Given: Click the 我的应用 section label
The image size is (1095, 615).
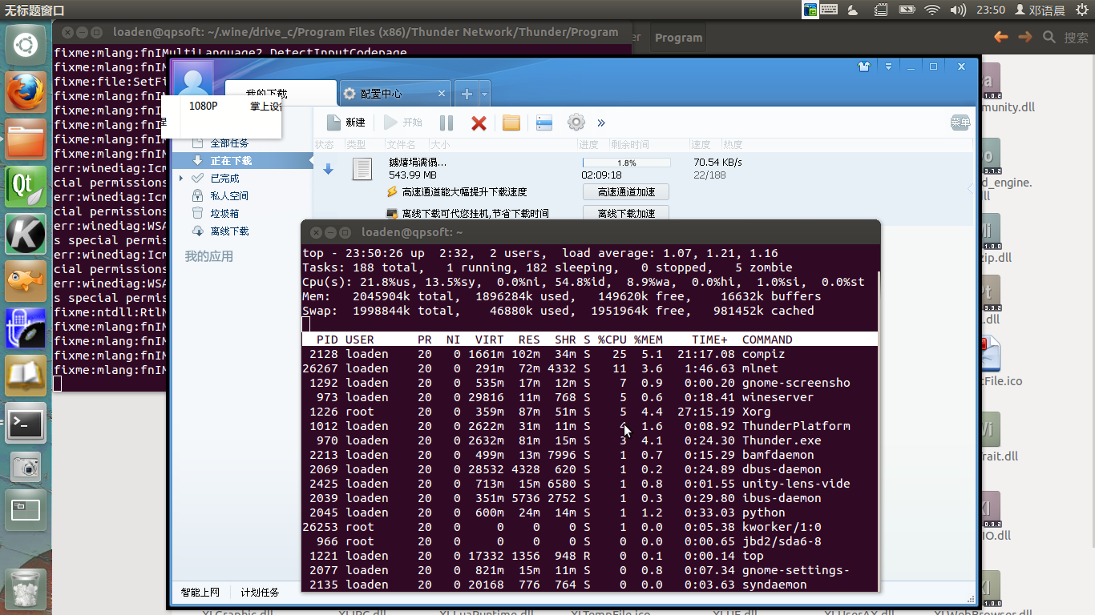Looking at the screenshot, I should 209,256.
